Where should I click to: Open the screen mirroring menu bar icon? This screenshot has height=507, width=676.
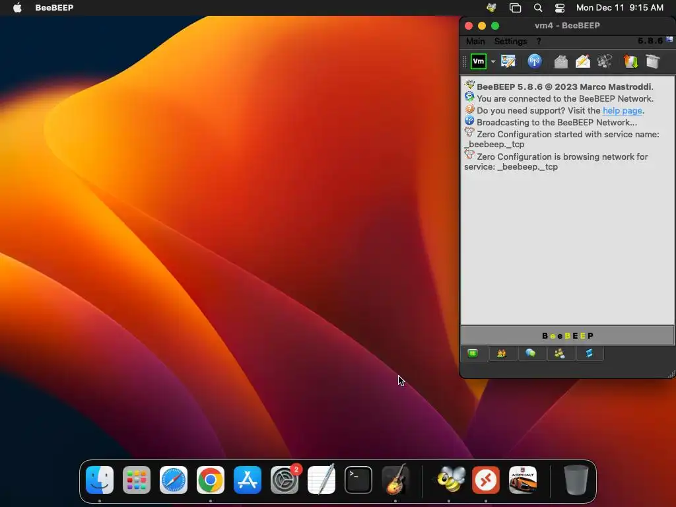point(515,7)
